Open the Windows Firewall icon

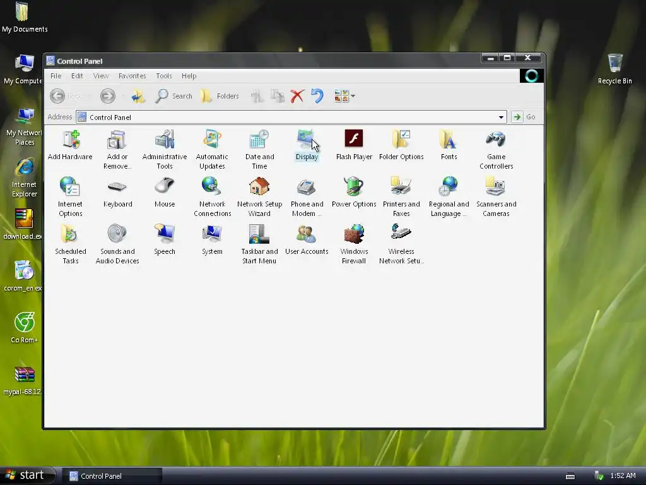(354, 234)
